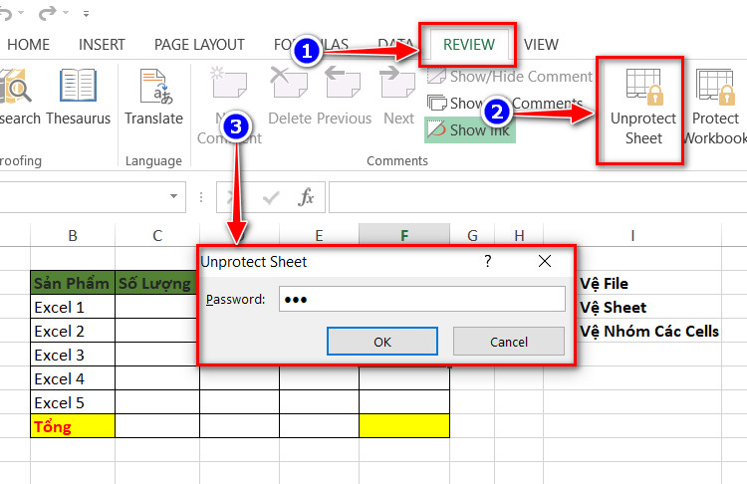747x484 pixels.
Task: Select column I header
Action: [632, 235]
